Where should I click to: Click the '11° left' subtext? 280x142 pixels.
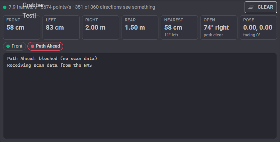[171, 35]
